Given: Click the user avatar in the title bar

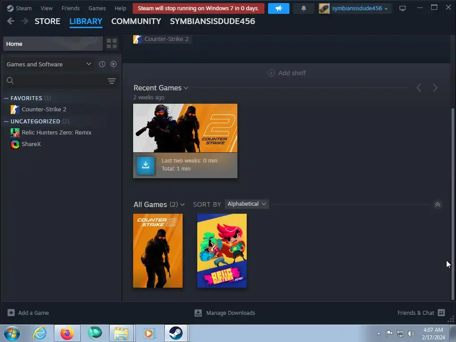Looking at the screenshot, I should click(324, 8).
